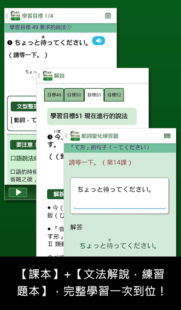Click the answer input field with ちょっと待ってください
The image size is (181, 310).
tap(119, 196)
